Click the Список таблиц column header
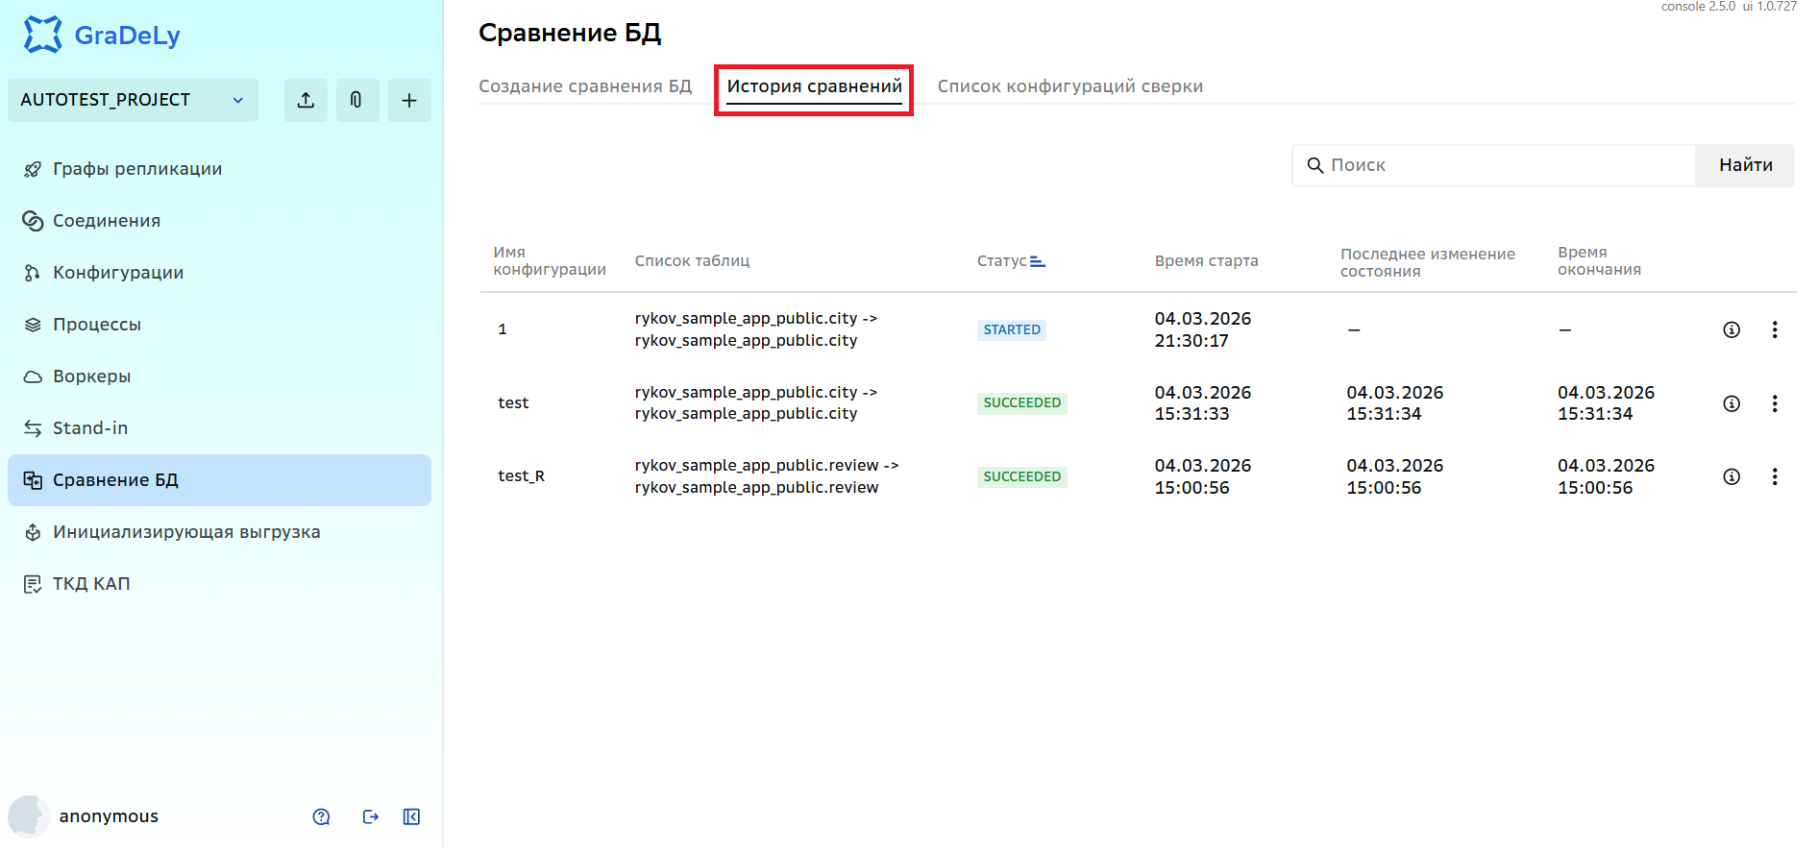Image resolution: width=1818 pixels, height=852 pixels. click(x=692, y=261)
